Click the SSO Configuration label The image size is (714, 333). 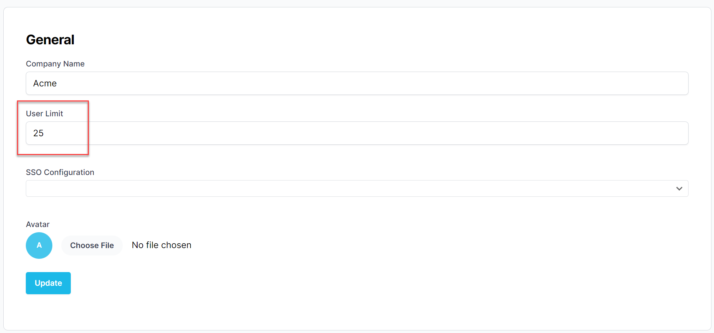(x=60, y=172)
